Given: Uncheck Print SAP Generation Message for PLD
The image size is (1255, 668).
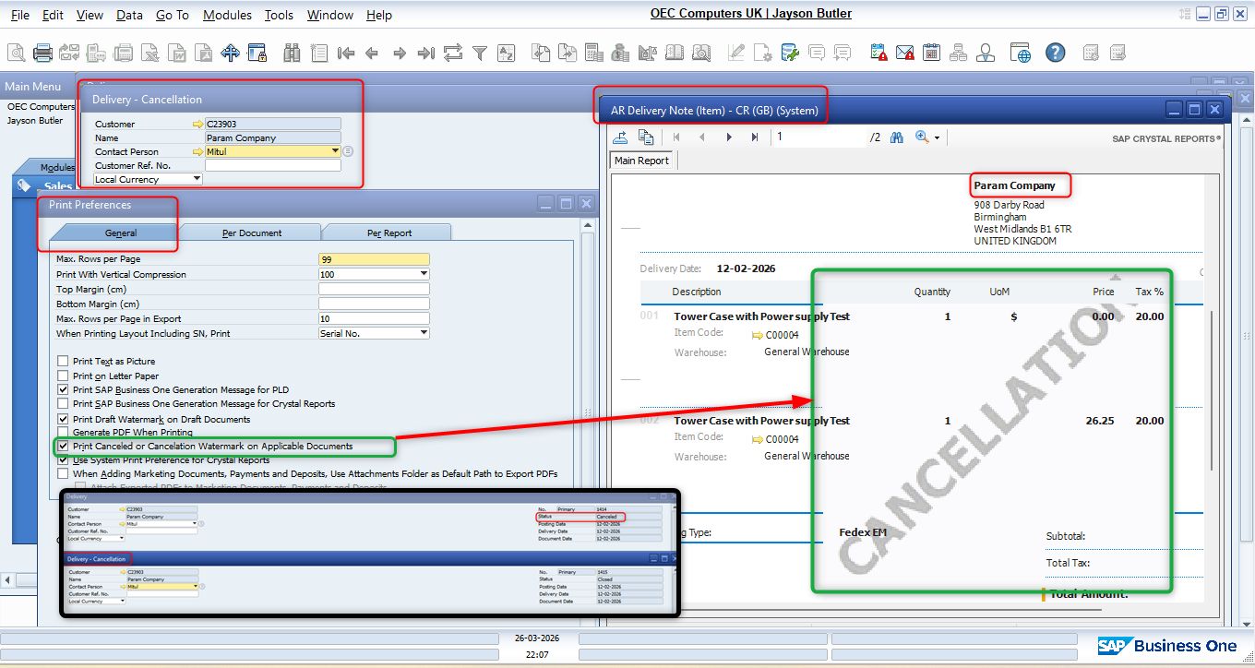Looking at the screenshot, I should tap(63, 390).
